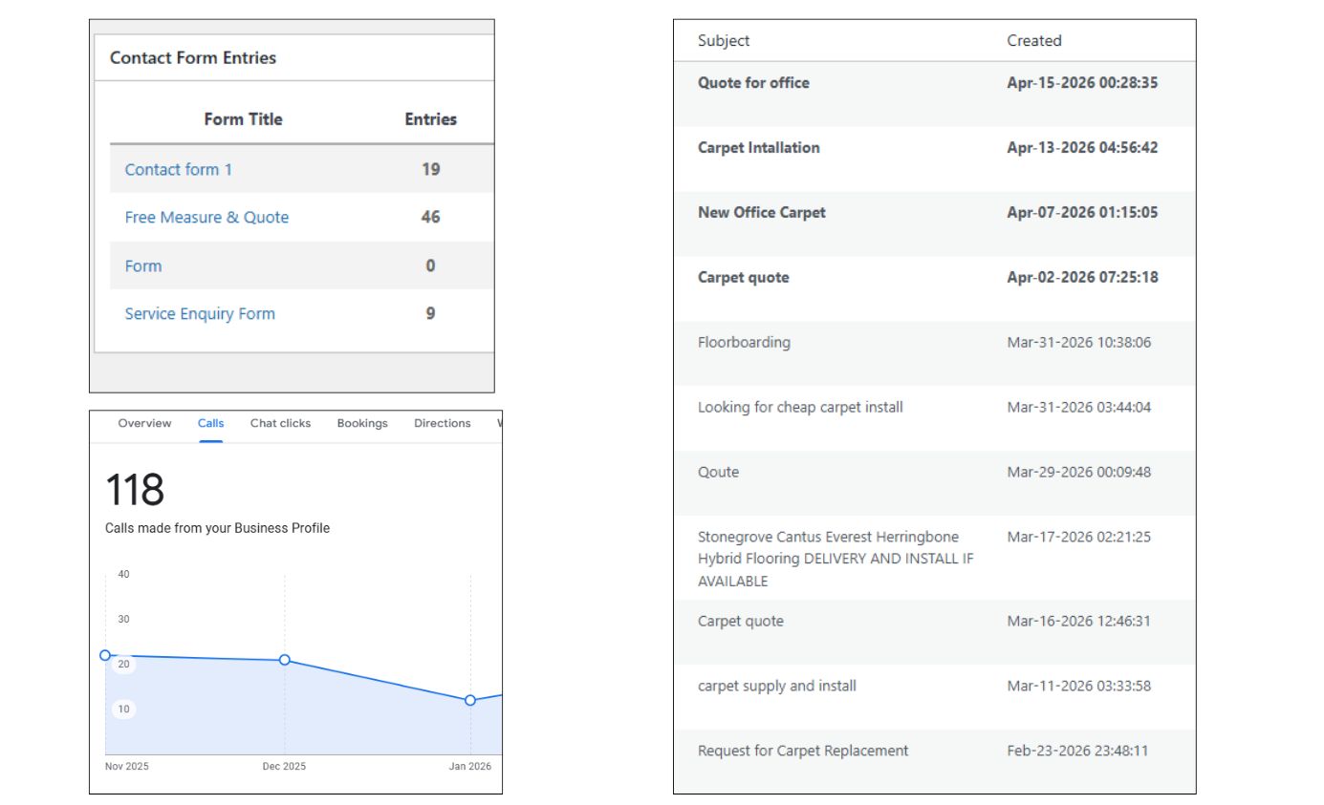The width and height of the screenshot is (1324, 805).
Task: Switch to the Chat clicks tab
Action: tap(280, 423)
